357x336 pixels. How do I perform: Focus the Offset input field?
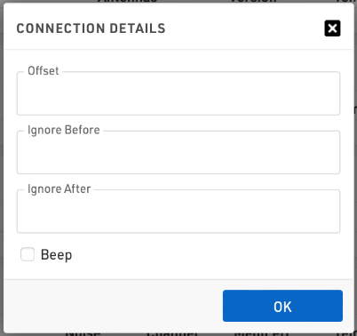pyautogui.click(x=178, y=93)
